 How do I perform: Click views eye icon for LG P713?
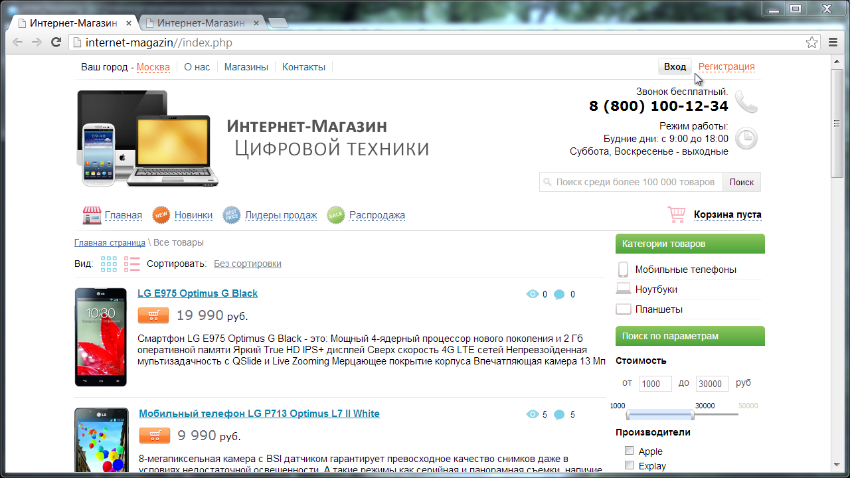pos(532,414)
